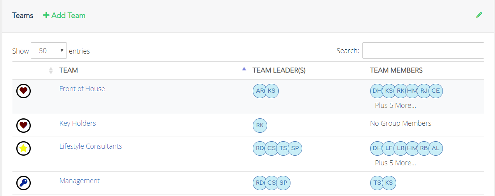Viewport: 495px width, 196px height.
Task: Click the TS member avatar in Management row
Action: click(377, 183)
